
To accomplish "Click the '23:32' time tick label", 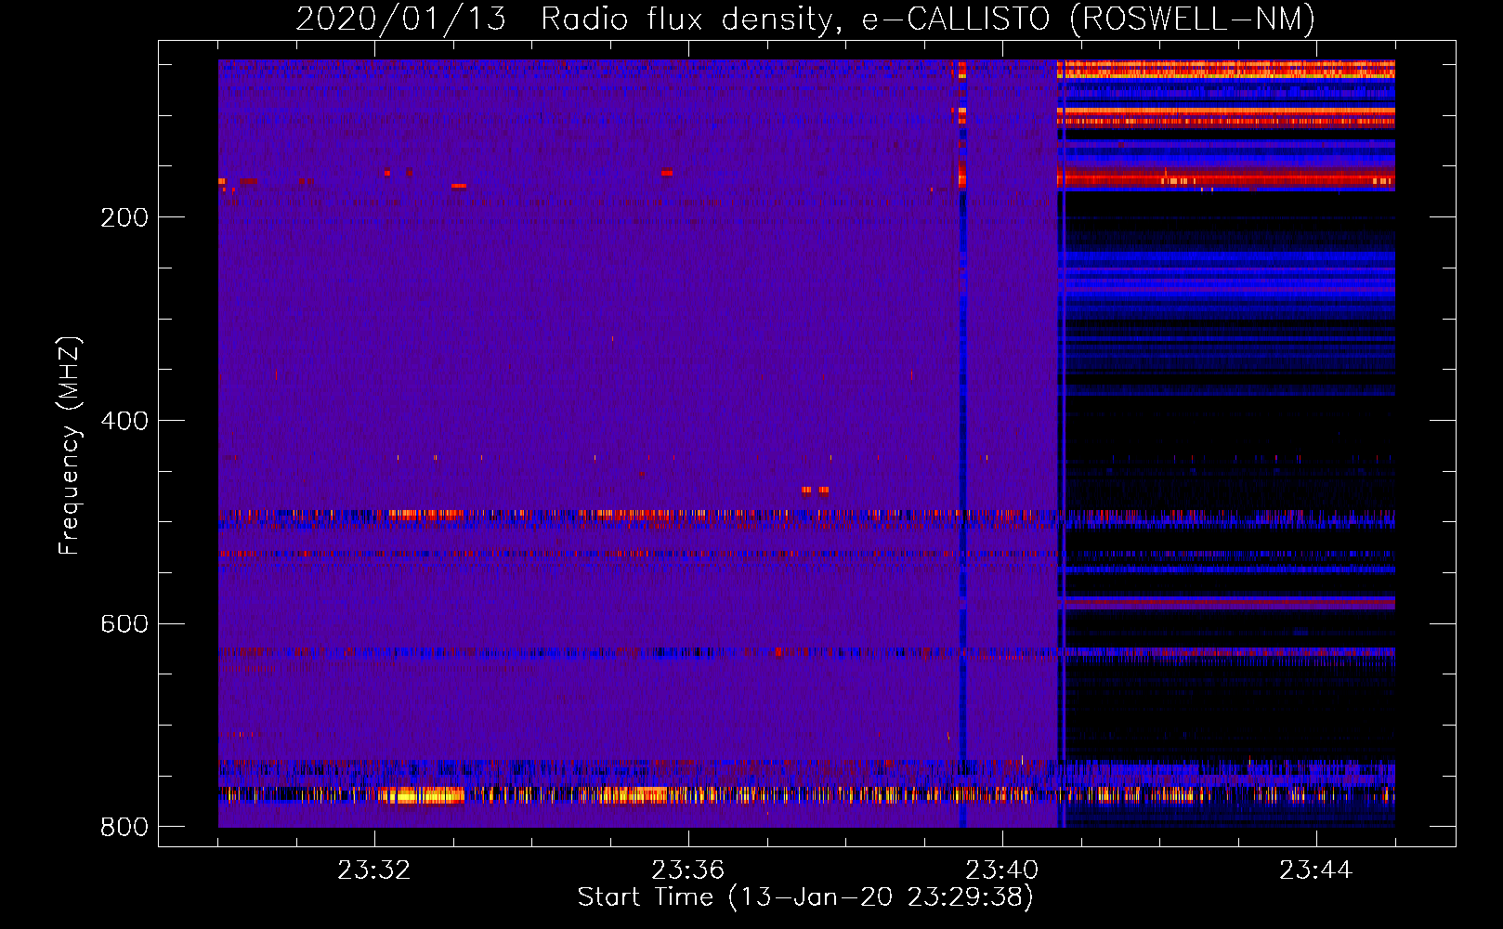I will click(x=374, y=870).
